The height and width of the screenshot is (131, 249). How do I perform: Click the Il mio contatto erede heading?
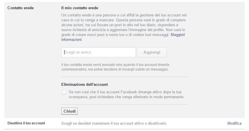(x=80, y=8)
